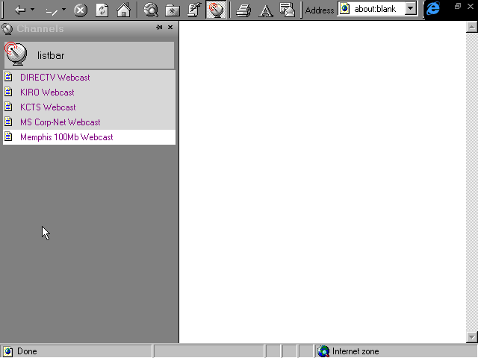Open the Memphis 100Mb Webcast link
This screenshot has width=478, height=358.
pyautogui.click(x=66, y=137)
